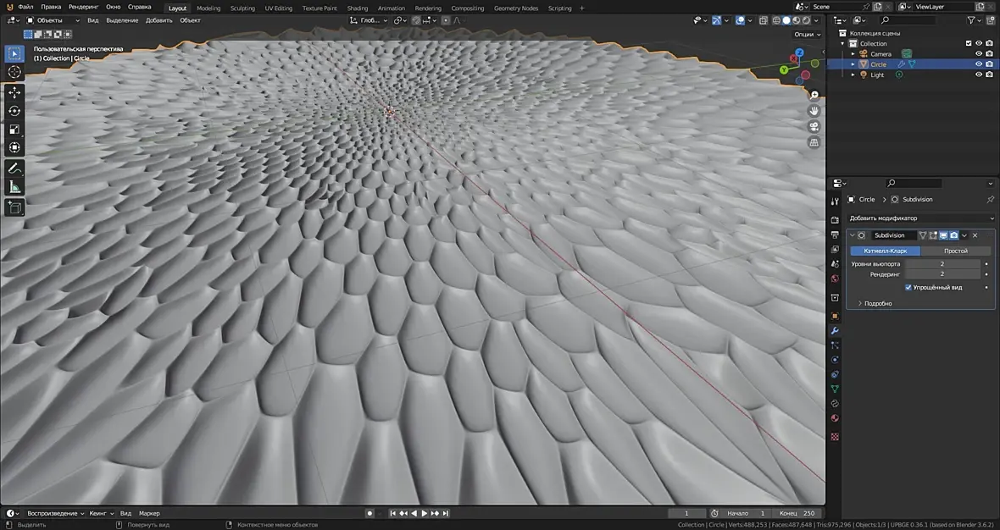This screenshot has width=1000, height=530.
Task: Click the zoom magnifier viewport icon
Action: coord(814,95)
